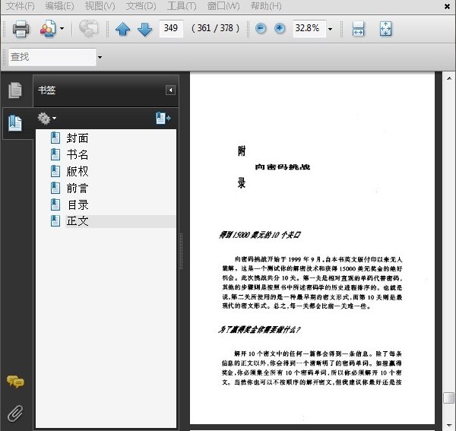Select the Fit Width scrolling icon
The image size is (456, 431).
pyautogui.click(x=358, y=28)
